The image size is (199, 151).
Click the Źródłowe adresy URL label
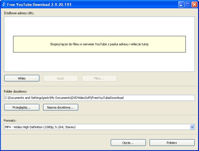[19, 13]
